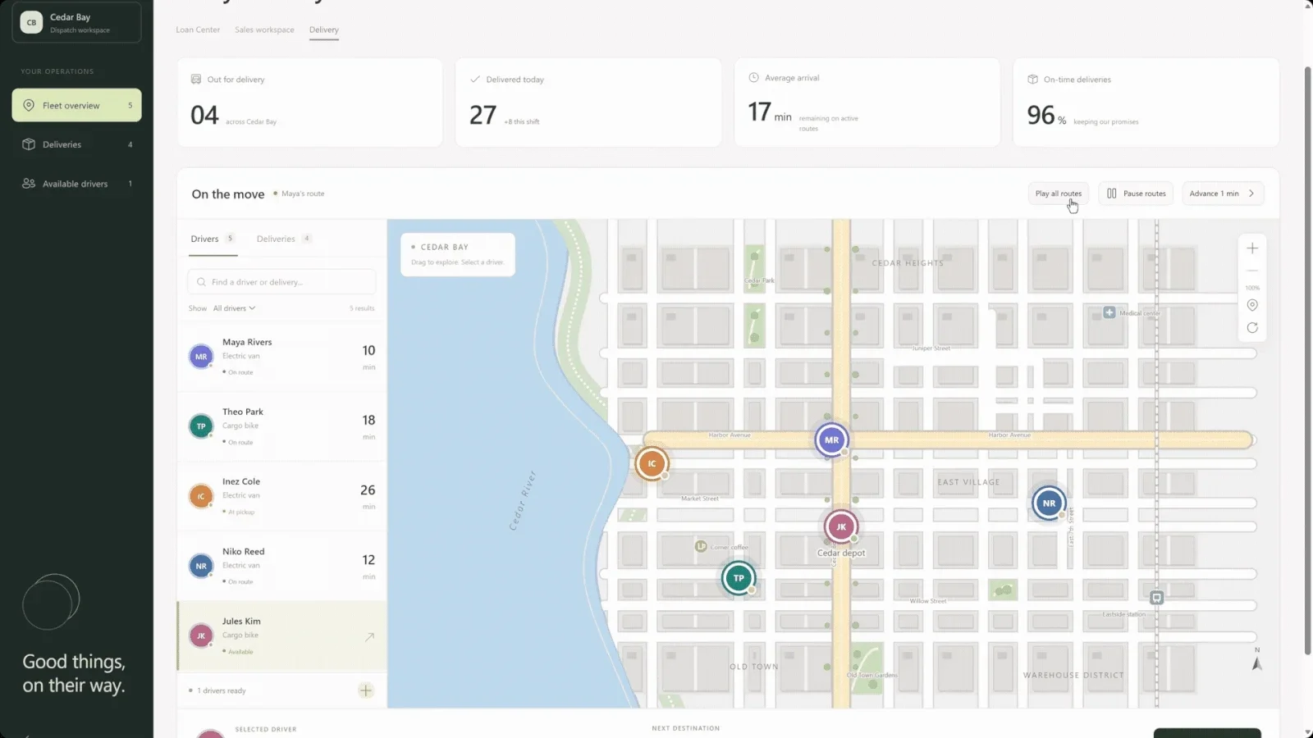This screenshot has height=738, width=1313.
Task: Zoom in with the map plus icon
Action: (1252, 248)
